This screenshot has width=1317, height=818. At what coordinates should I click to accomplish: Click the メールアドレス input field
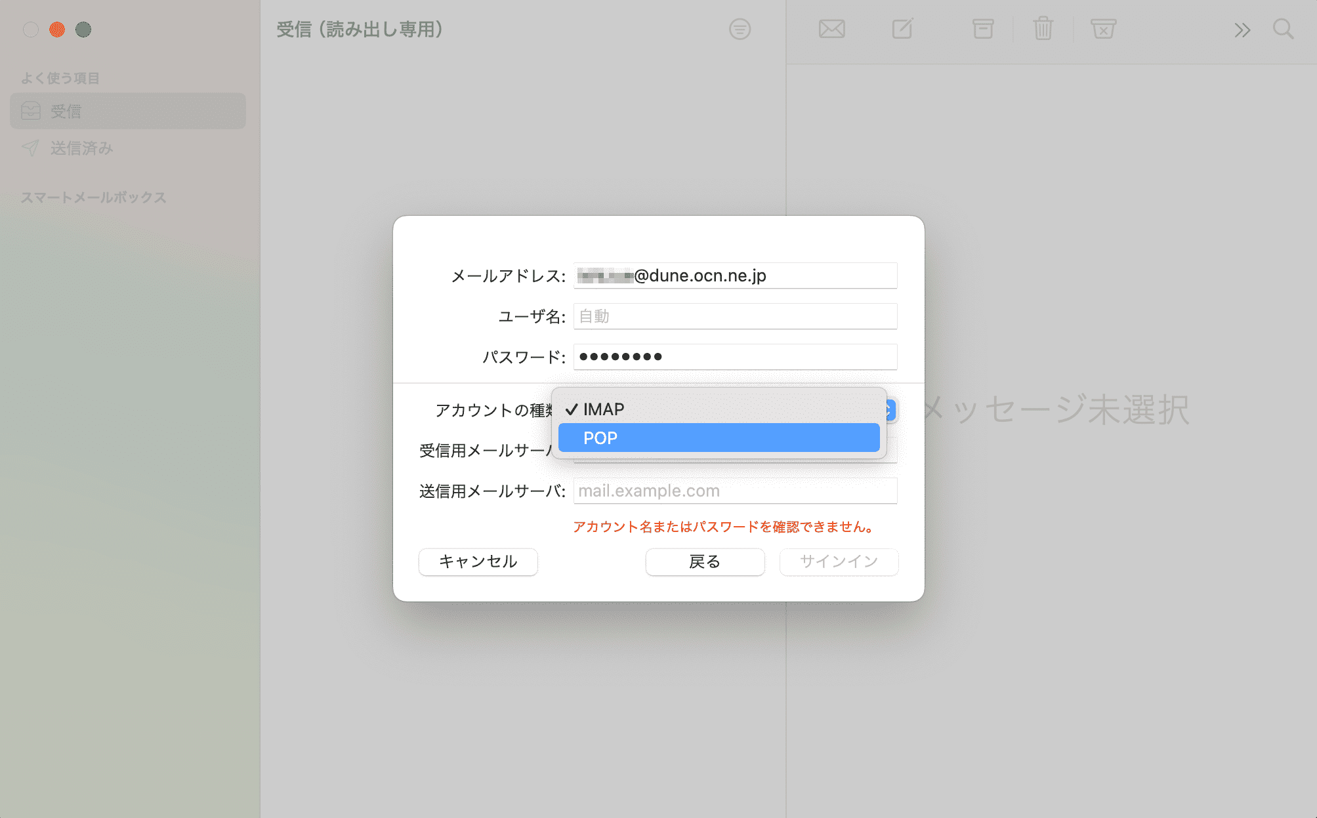pos(735,276)
